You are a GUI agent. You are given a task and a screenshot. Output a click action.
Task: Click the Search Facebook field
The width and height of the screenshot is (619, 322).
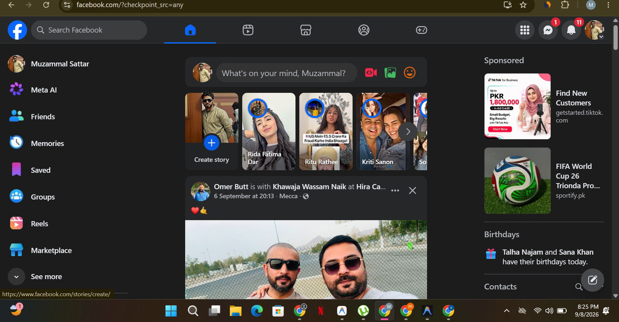[89, 30]
